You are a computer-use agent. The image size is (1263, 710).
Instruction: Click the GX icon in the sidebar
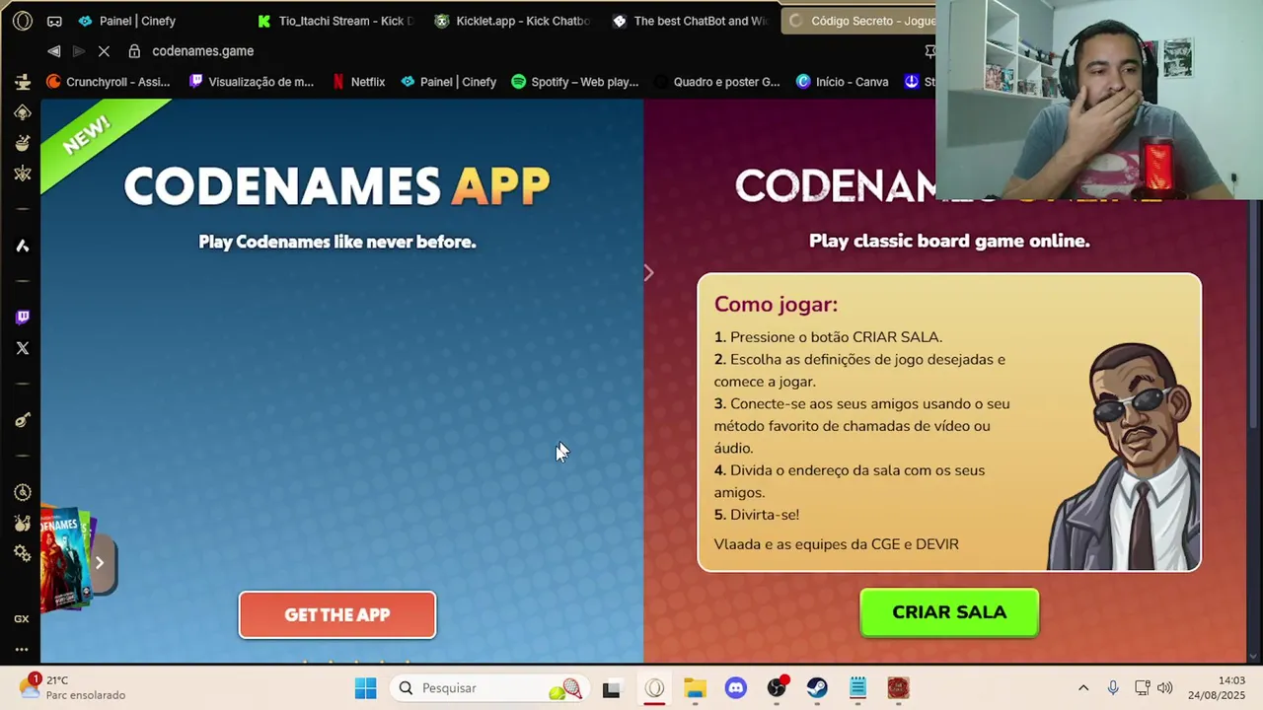tap(22, 619)
